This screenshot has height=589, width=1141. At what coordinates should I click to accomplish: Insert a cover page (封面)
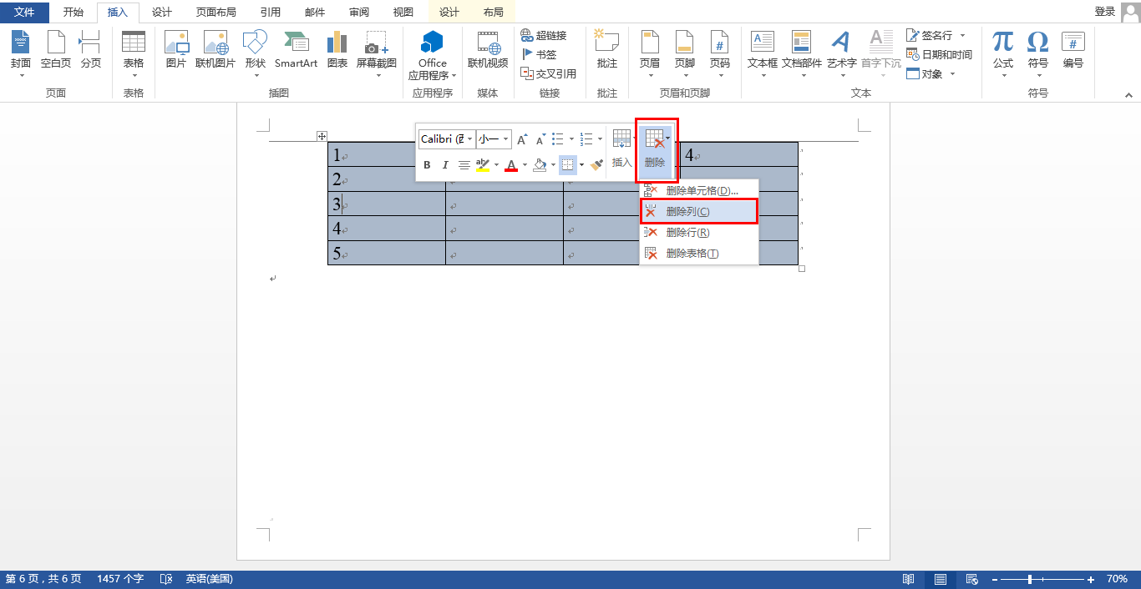pos(21,53)
